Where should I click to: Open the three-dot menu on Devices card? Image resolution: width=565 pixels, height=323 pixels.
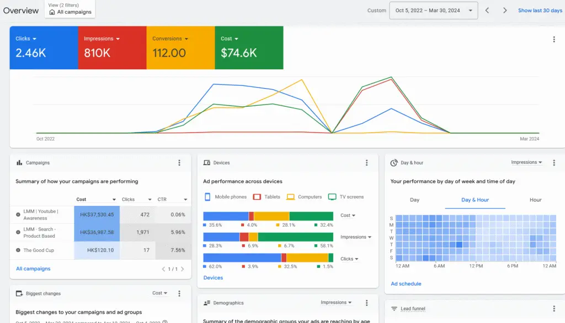coord(367,163)
